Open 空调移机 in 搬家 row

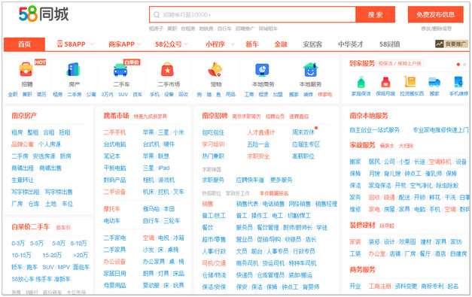coord(440,162)
